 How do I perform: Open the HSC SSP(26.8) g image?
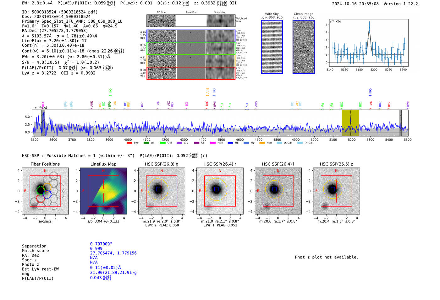tap(162, 191)
